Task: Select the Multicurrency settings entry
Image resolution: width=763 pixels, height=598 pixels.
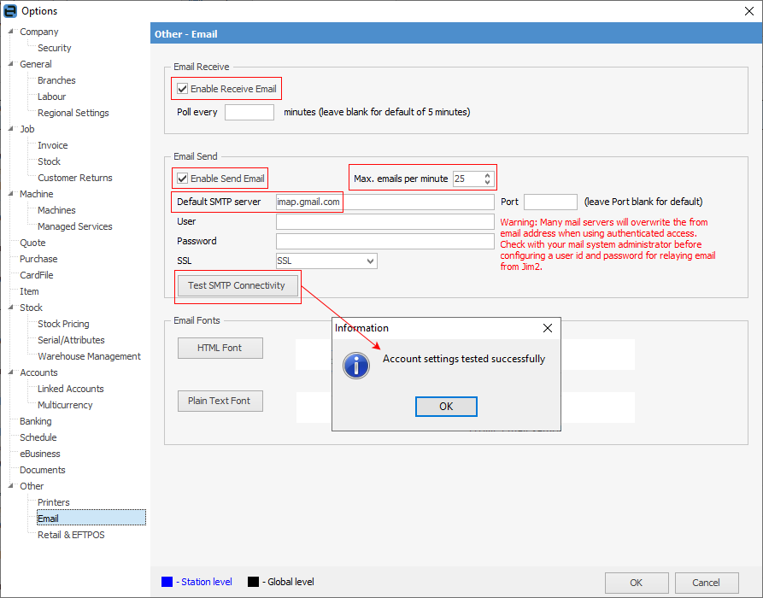Action: pos(67,404)
